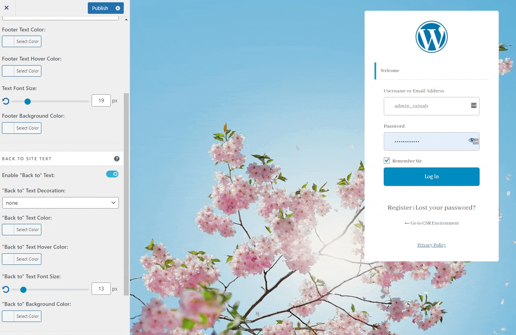516x335 pixels.
Task: Click the Text Font Size label
Action: pos(20,88)
